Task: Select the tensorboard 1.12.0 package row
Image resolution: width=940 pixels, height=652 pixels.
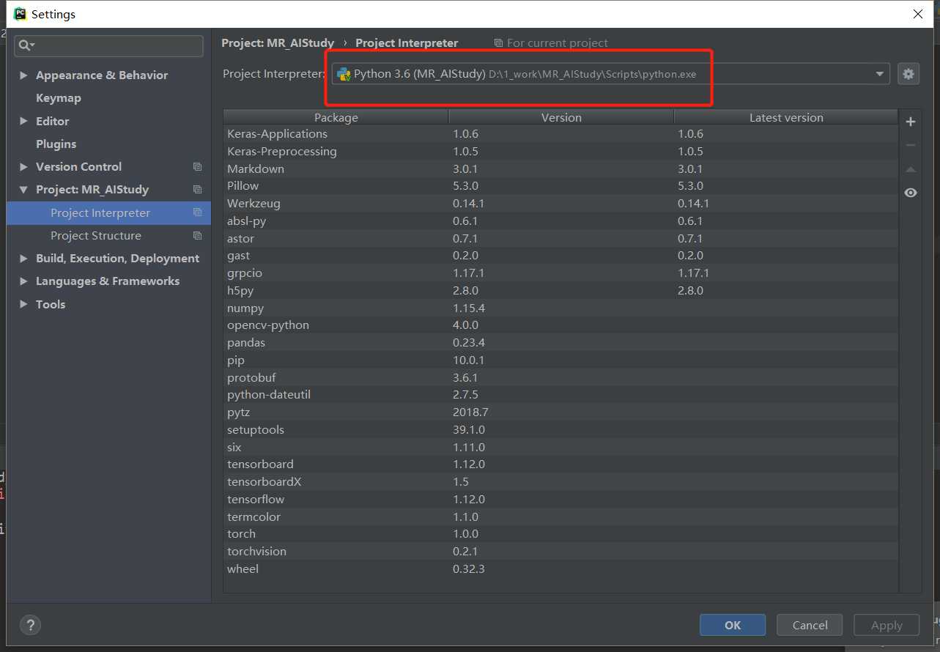Action: coord(560,464)
